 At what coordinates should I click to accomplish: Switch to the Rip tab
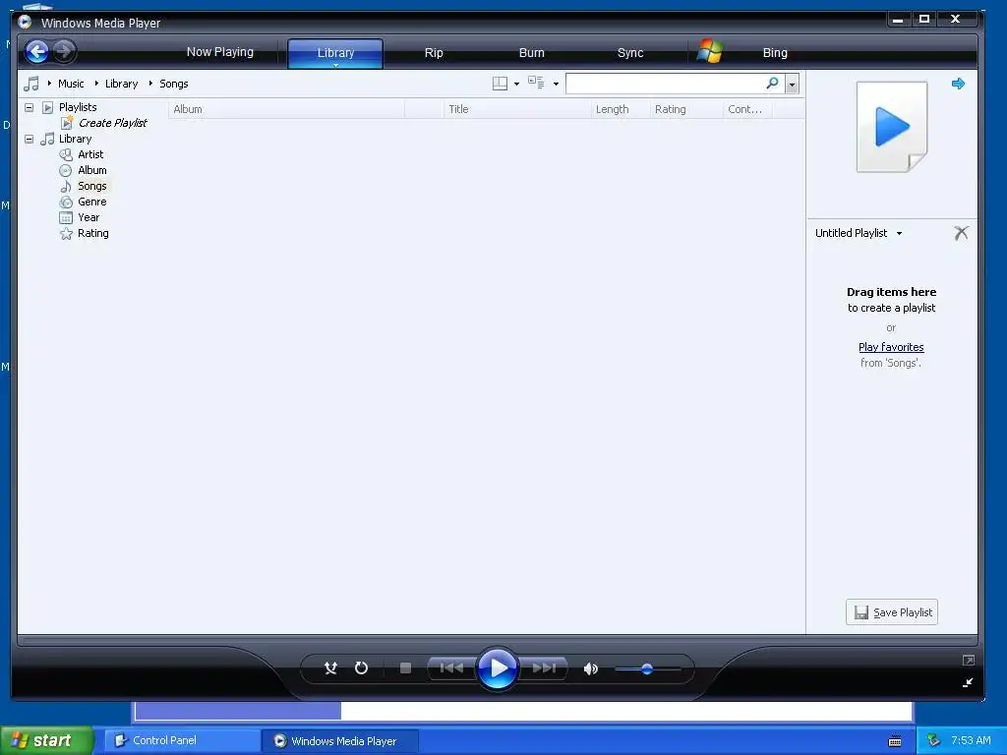(434, 53)
